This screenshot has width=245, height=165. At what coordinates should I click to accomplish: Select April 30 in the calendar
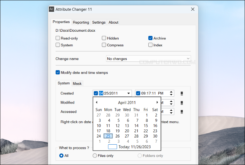click(x=155, y=136)
